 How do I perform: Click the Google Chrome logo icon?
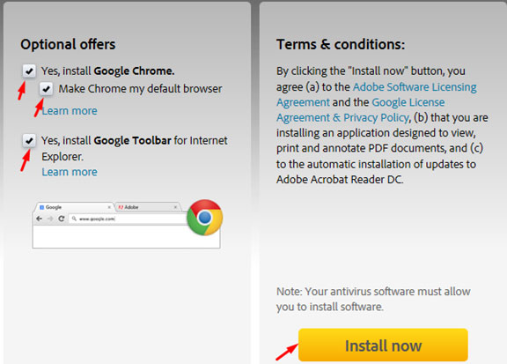pos(205,218)
